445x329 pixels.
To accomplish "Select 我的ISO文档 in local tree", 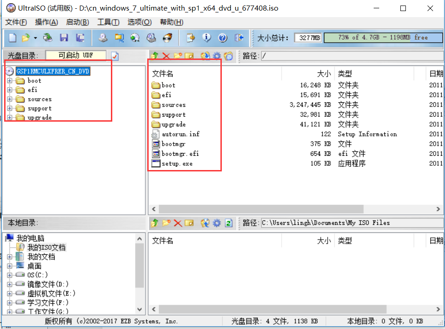I will click(46, 247).
